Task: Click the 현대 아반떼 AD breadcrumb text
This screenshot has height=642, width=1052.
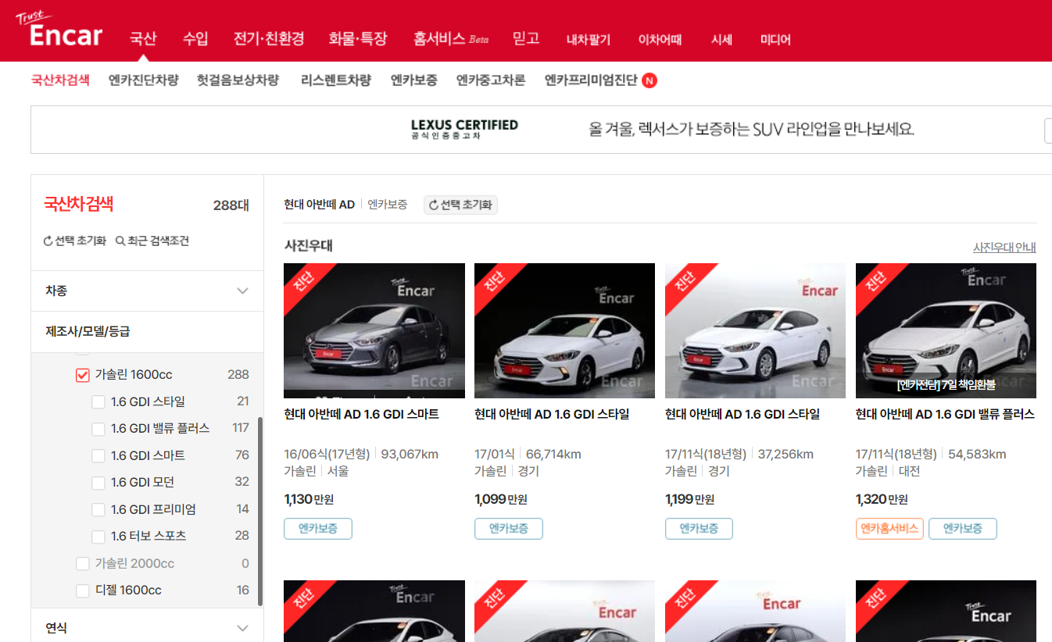Action: click(320, 205)
